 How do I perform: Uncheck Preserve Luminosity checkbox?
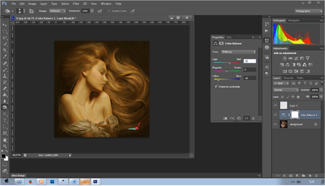tap(216, 87)
